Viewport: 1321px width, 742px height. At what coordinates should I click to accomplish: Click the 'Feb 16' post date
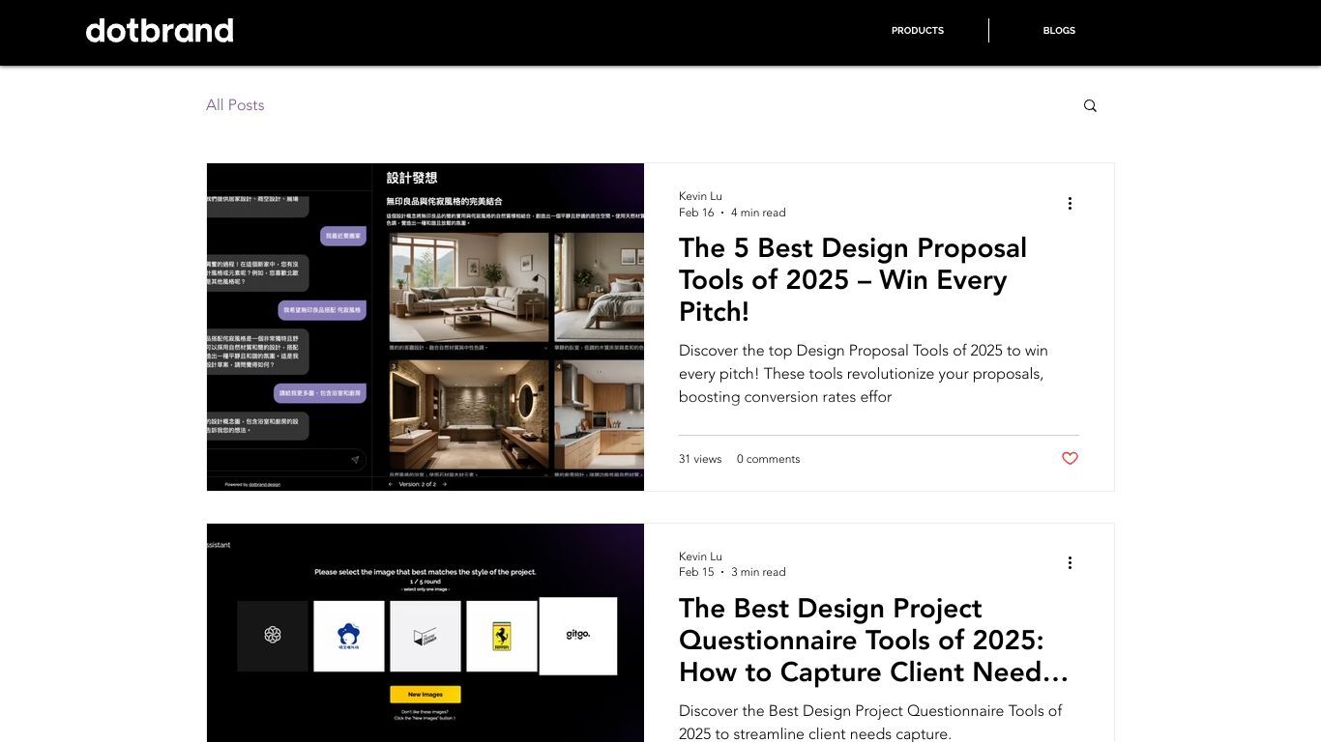tap(696, 213)
